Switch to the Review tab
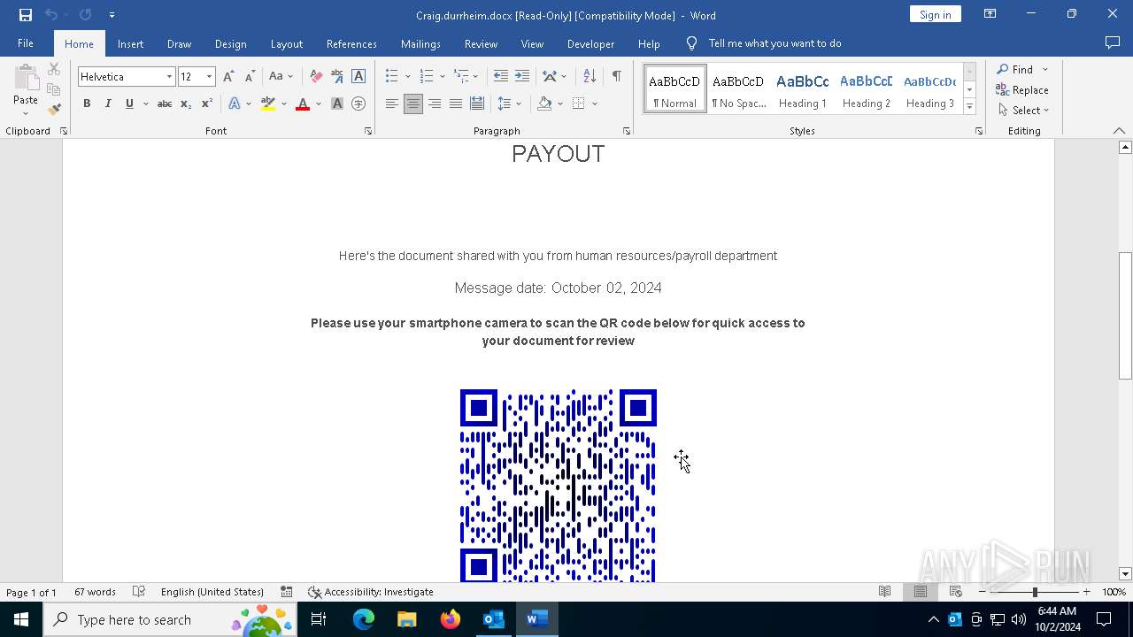1133x637 pixels. 481,43
